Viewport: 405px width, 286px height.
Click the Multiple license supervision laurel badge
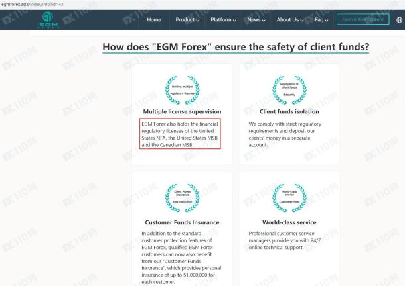point(183,90)
